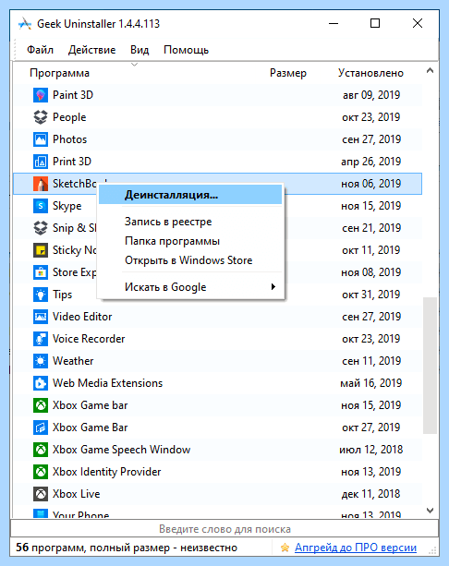Image resolution: width=449 pixels, height=566 pixels.
Task: Click the Video Editor icon
Action: (41, 317)
